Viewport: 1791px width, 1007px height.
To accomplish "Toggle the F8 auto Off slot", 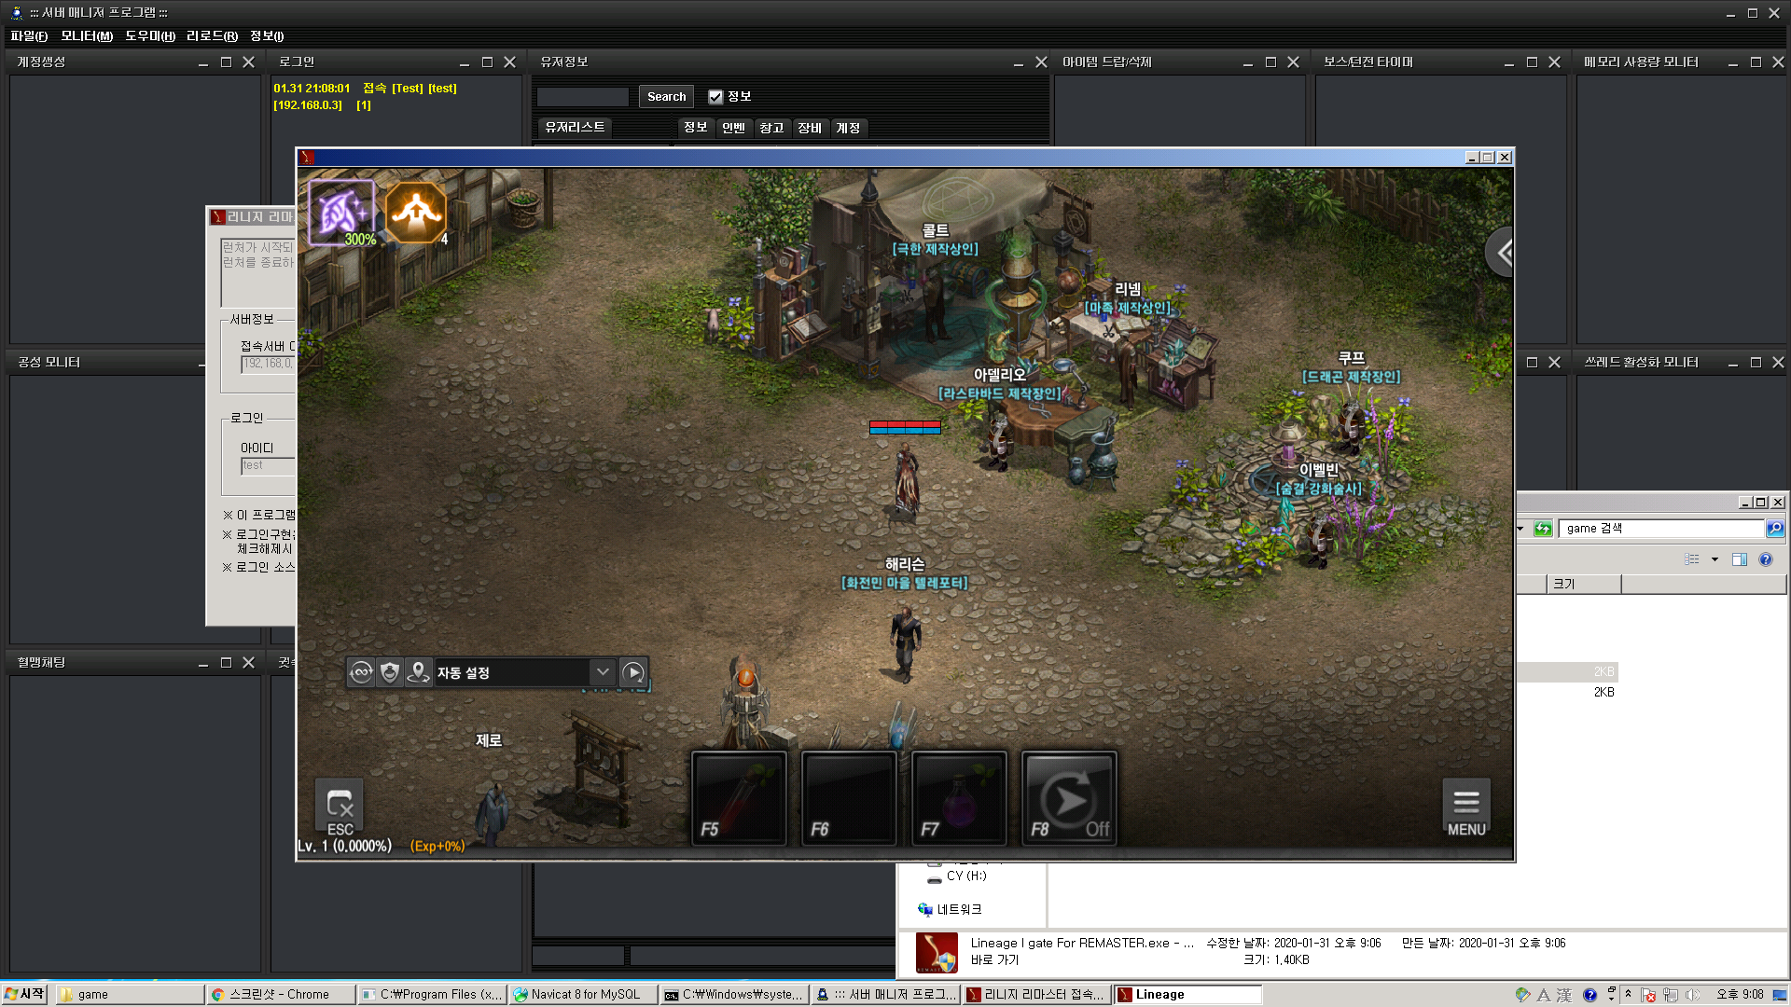I will pyautogui.click(x=1069, y=799).
